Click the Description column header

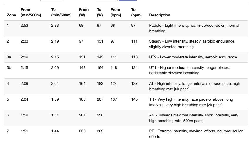[160, 15]
